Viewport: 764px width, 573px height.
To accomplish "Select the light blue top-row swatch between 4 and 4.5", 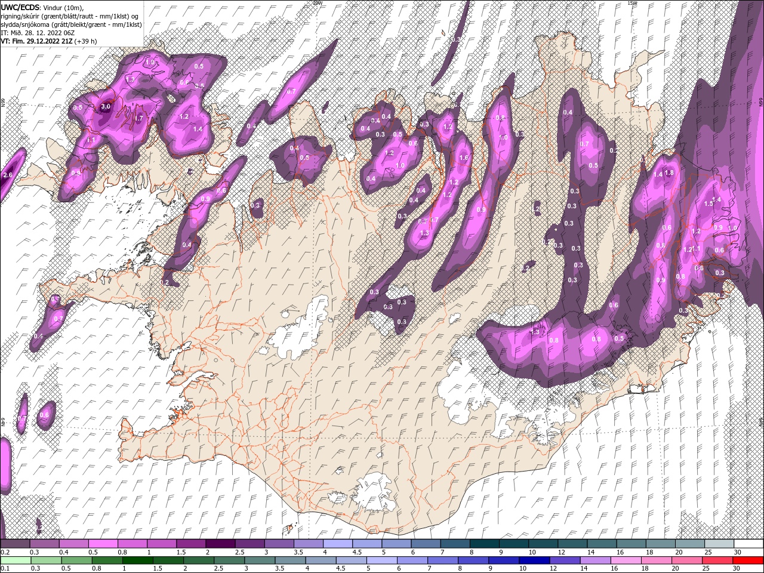I will tap(337, 544).
